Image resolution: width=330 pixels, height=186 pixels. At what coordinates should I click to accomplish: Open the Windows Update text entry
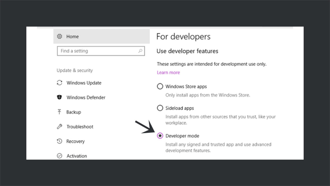(x=84, y=83)
